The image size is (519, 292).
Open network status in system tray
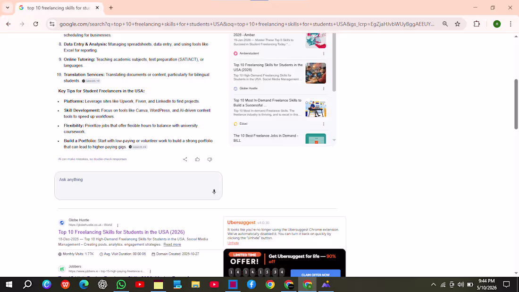(x=443, y=284)
